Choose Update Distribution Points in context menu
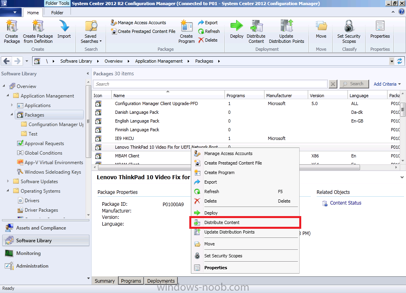 [x=245, y=232]
